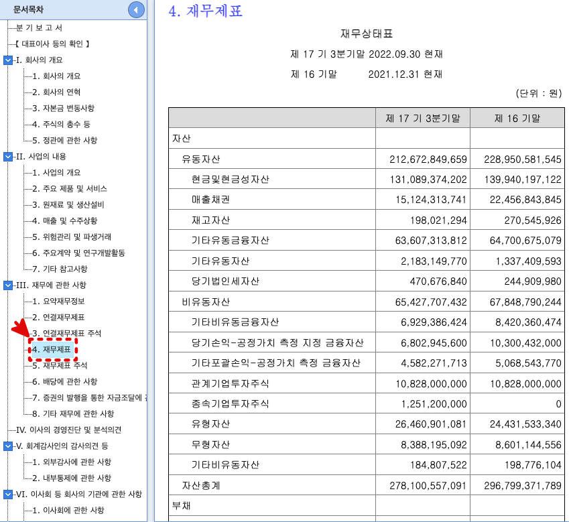Click the 유동자산 row label
This screenshot has width=569, height=522.
point(200,159)
